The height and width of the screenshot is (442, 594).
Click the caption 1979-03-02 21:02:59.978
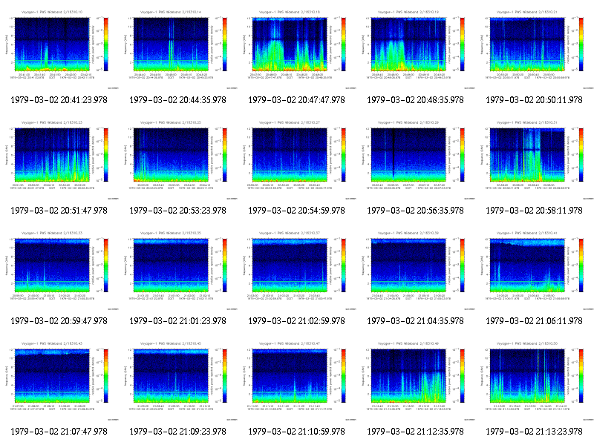pos(297,321)
